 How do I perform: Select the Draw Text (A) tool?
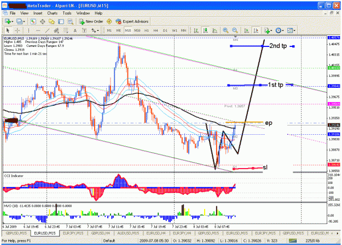pos(75,31)
